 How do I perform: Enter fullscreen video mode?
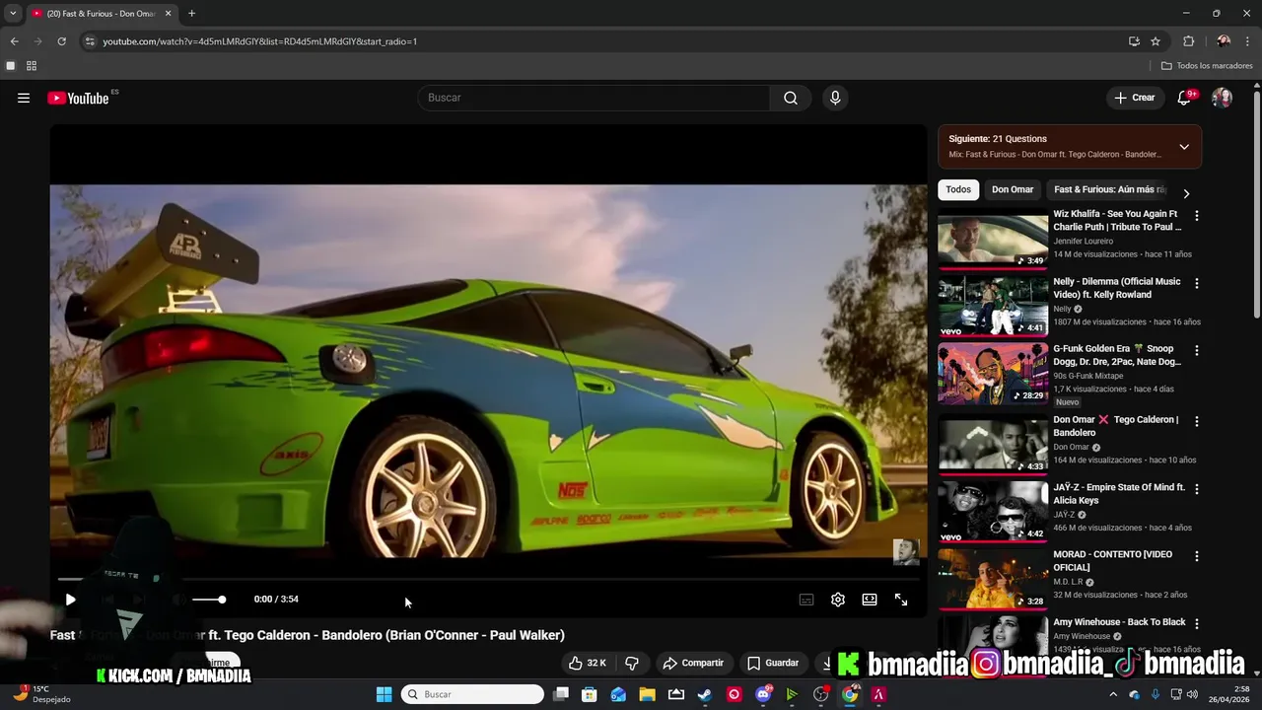click(901, 600)
